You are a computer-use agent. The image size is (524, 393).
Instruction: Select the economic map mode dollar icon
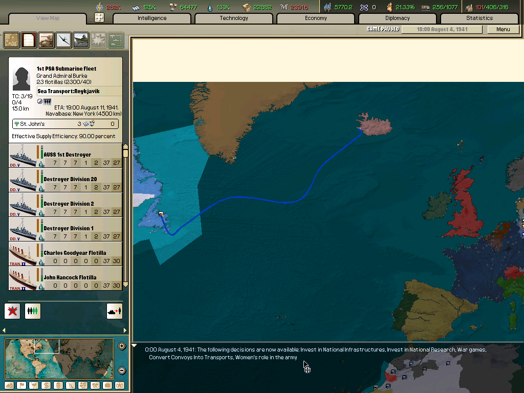click(46, 385)
